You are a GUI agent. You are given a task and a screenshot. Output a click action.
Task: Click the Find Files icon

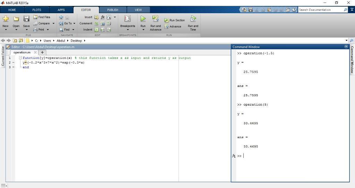coord(35,17)
